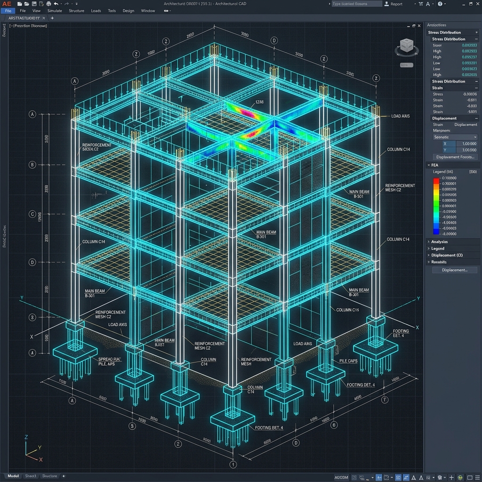The height and width of the screenshot is (482, 482).
Task: Click the Displavement Fooots... button
Action: click(455, 157)
